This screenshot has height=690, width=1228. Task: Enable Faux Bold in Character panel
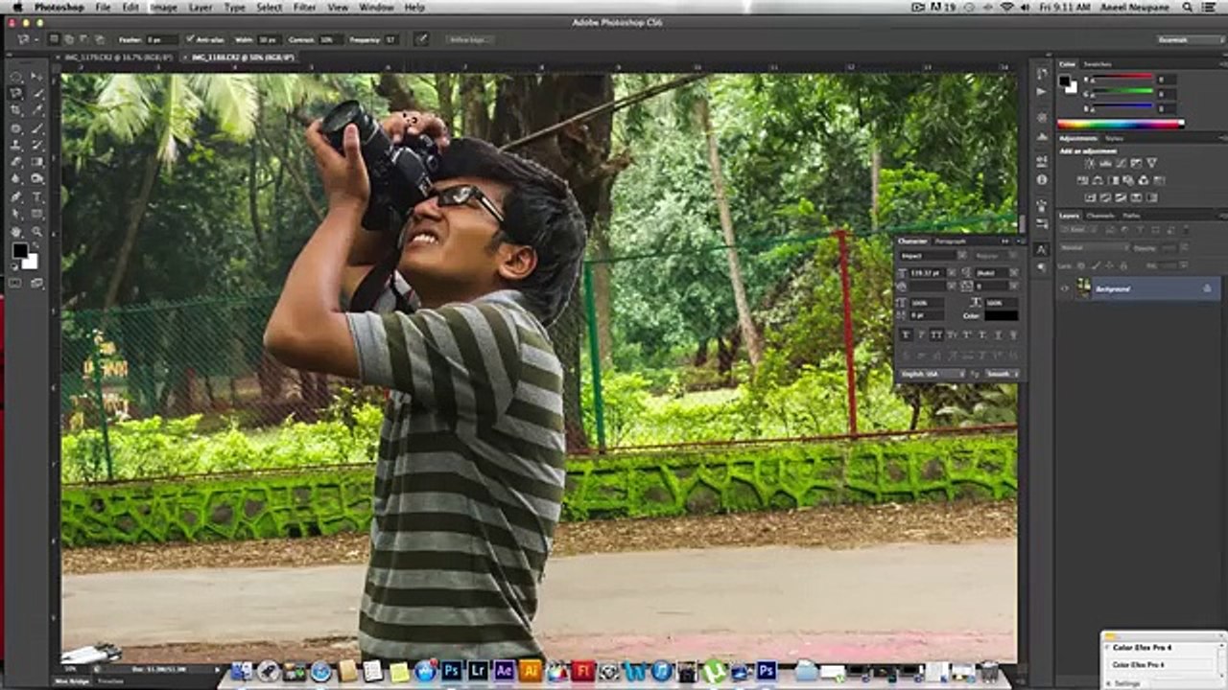(x=906, y=334)
